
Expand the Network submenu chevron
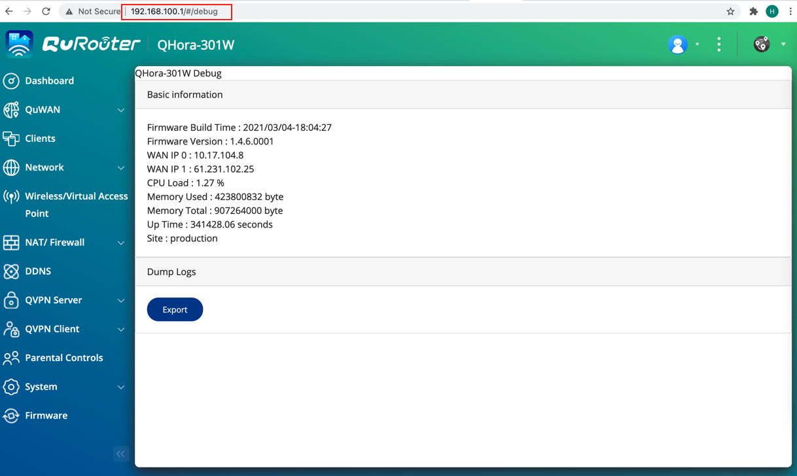click(121, 168)
